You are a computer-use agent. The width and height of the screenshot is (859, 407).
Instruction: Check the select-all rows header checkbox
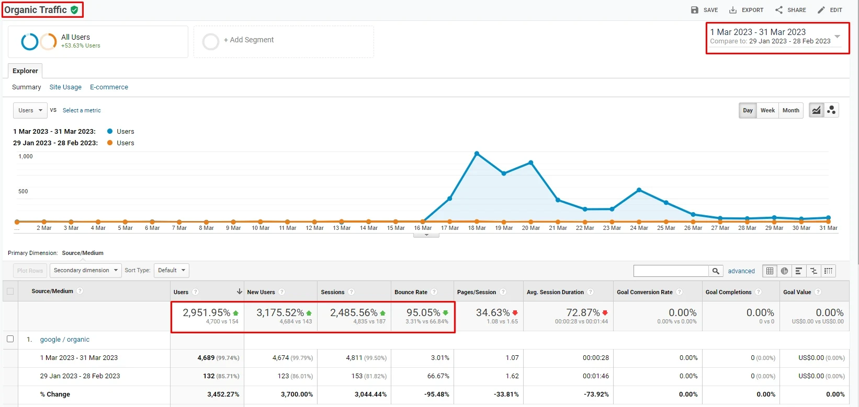10,291
